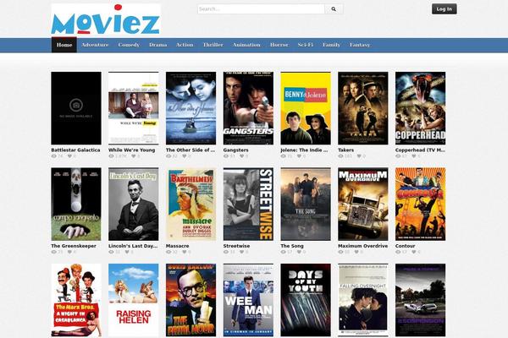This screenshot has height=338, width=508.
Task: Click the views eye icon under The Other Side
Action: tap(168, 155)
